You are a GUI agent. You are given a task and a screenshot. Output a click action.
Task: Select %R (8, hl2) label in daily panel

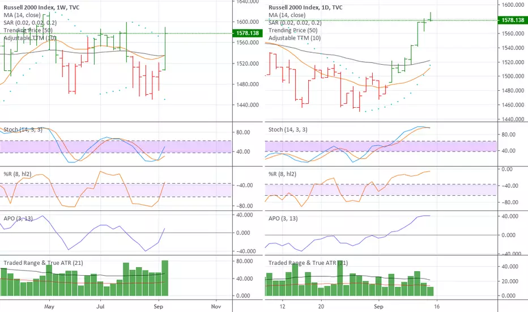click(x=282, y=174)
